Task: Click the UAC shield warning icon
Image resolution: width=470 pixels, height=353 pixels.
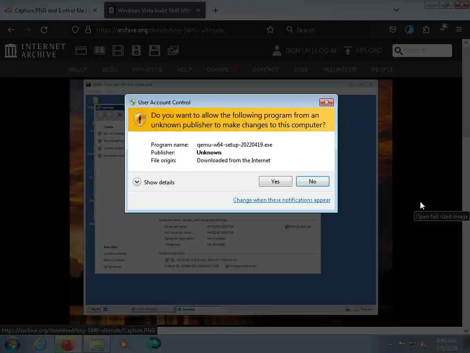Action: [140, 120]
